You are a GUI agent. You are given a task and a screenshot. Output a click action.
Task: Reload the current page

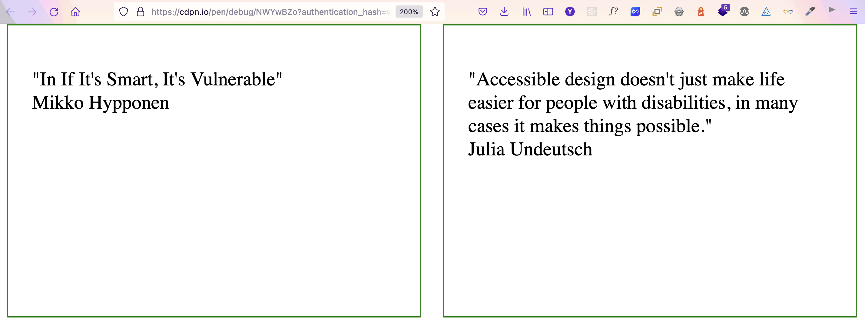54,12
